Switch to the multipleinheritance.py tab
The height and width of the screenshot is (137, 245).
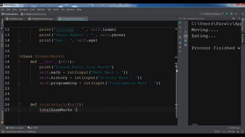pos(42,19)
